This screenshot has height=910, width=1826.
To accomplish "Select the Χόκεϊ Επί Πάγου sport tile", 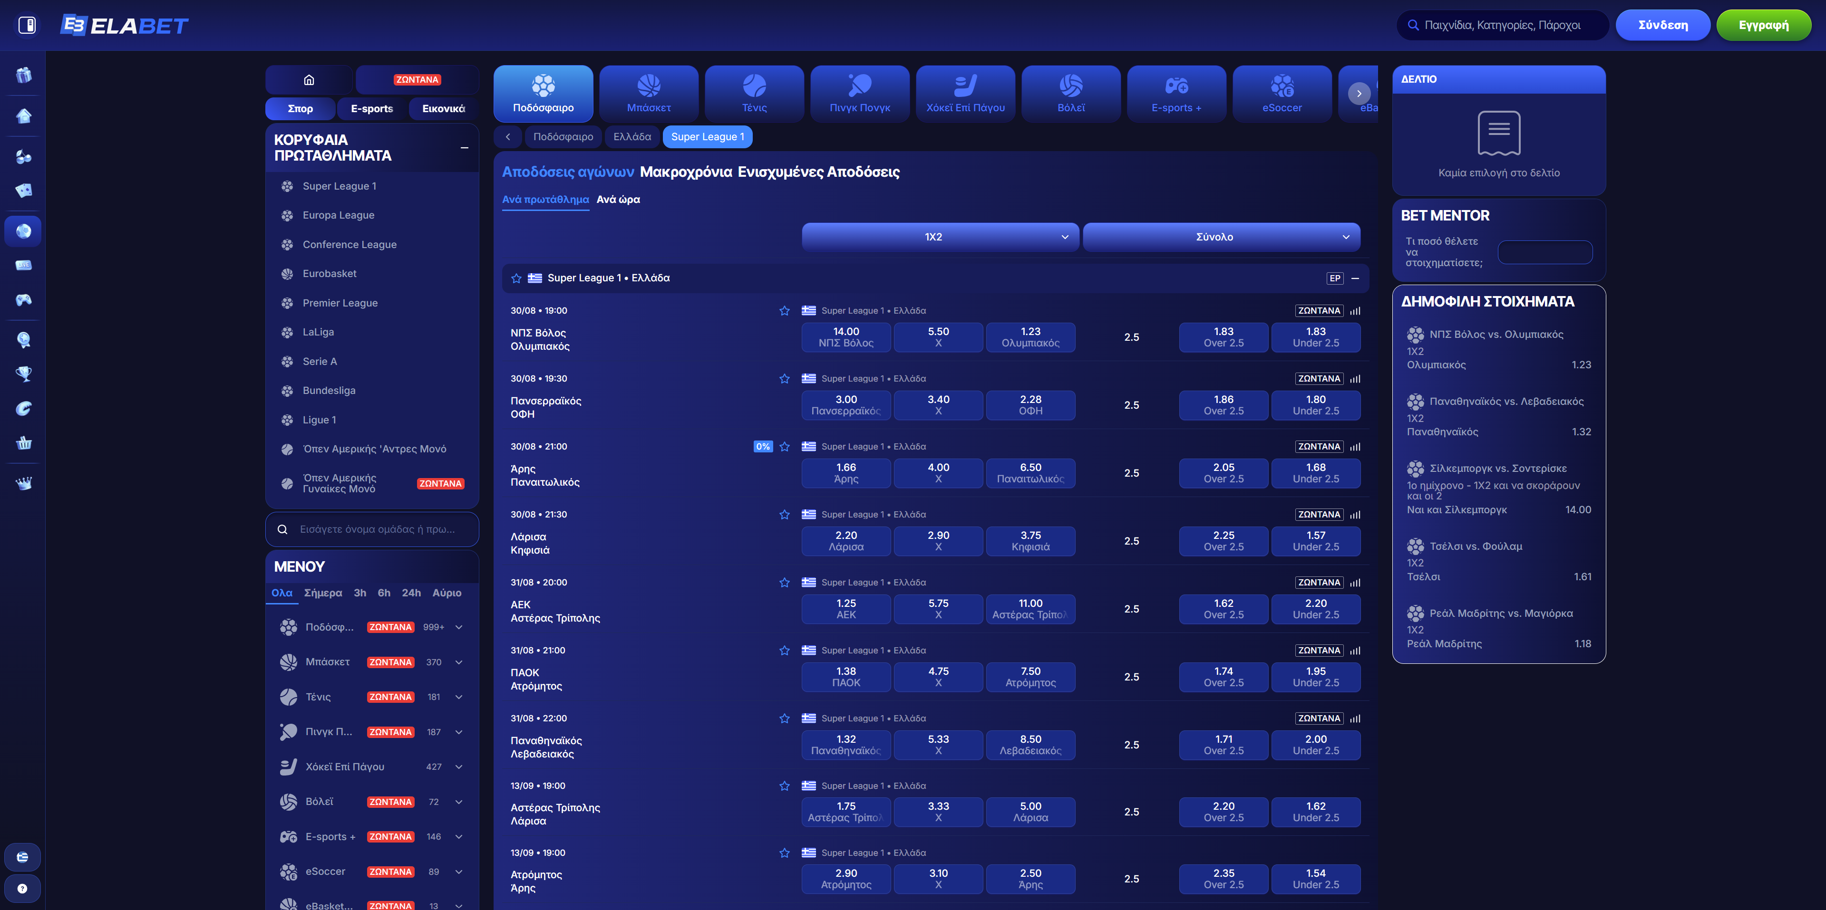I will click(965, 94).
